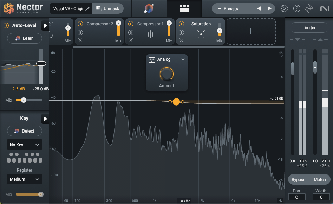Solo the Compressor 2 module
Image resolution: width=333 pixels, height=204 pixels.
coord(80,33)
